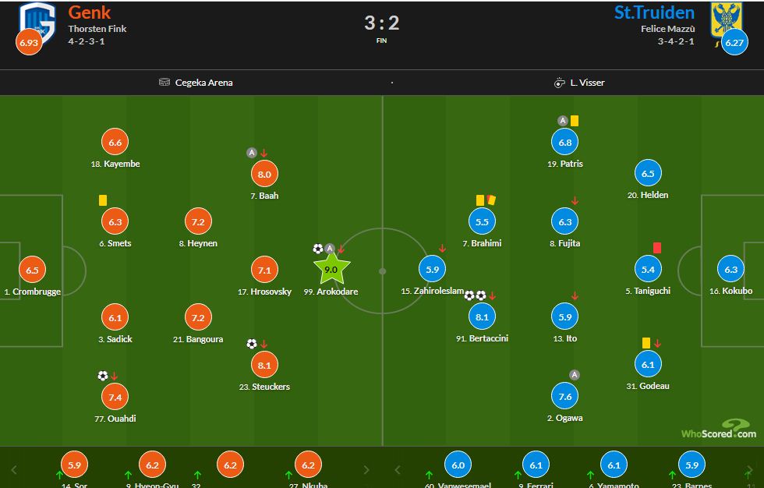Click the yellow card above Godeau

(646, 342)
